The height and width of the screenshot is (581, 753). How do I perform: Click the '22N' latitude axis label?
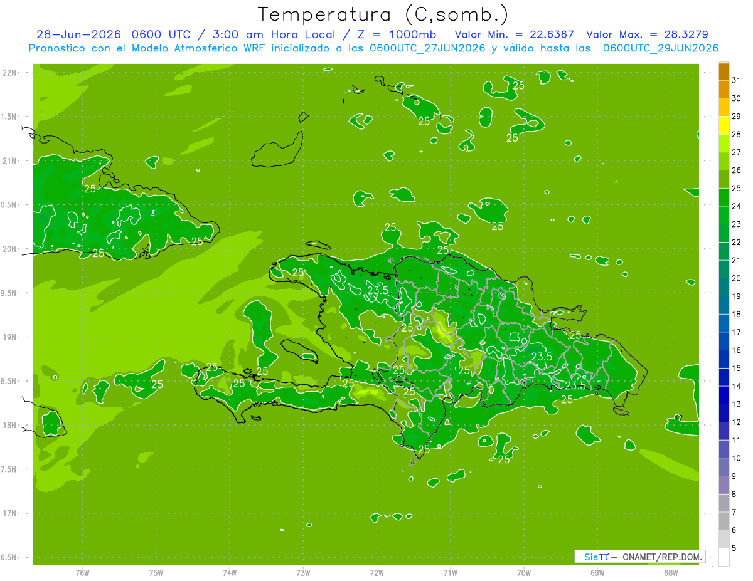[x=10, y=72]
